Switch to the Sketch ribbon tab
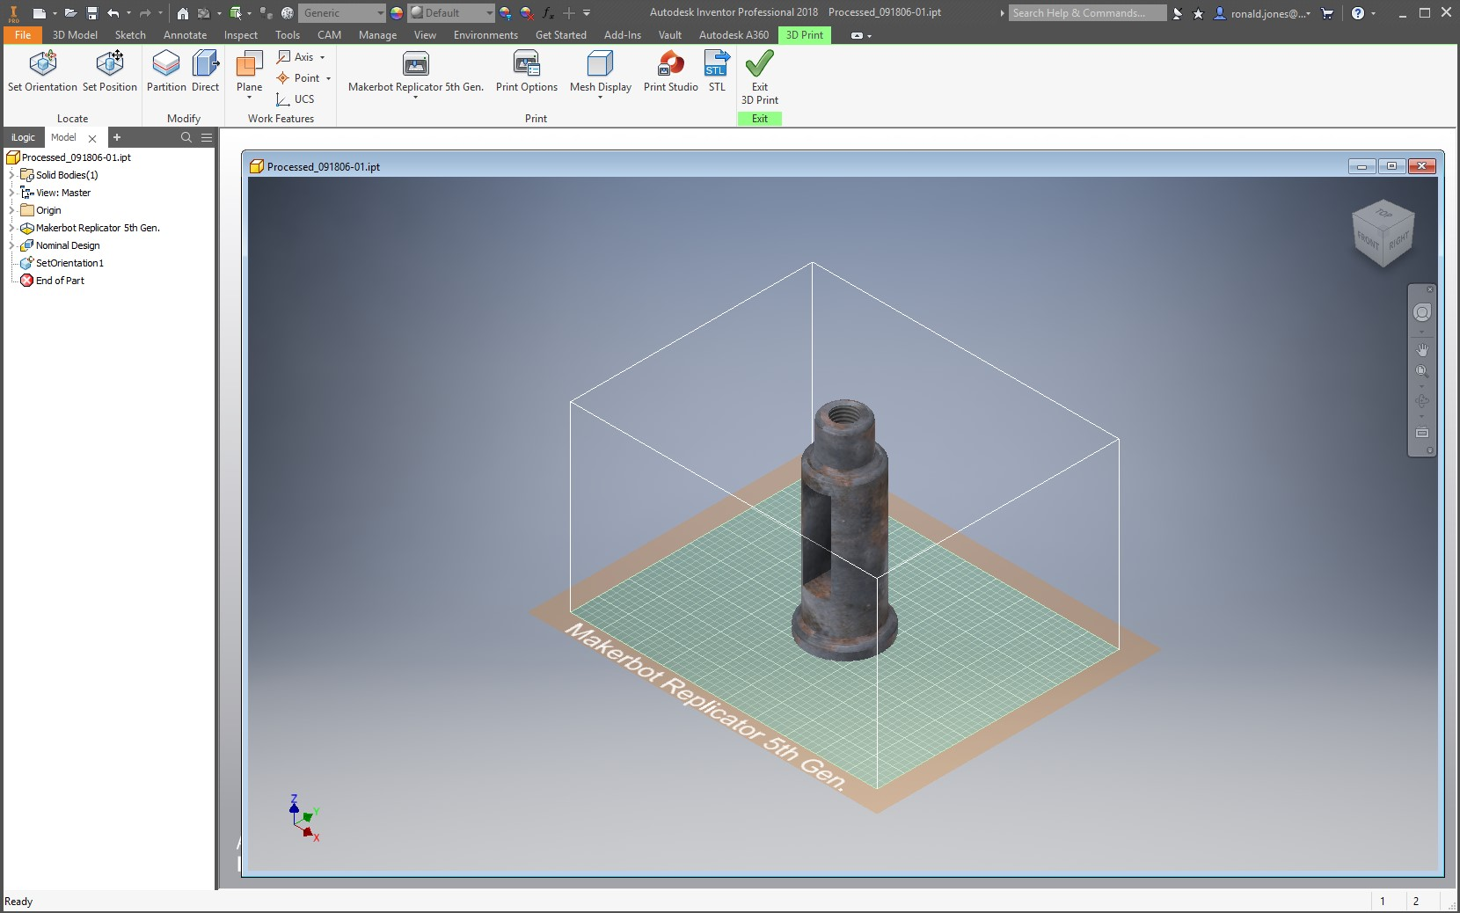1460x913 pixels. pos(130,35)
